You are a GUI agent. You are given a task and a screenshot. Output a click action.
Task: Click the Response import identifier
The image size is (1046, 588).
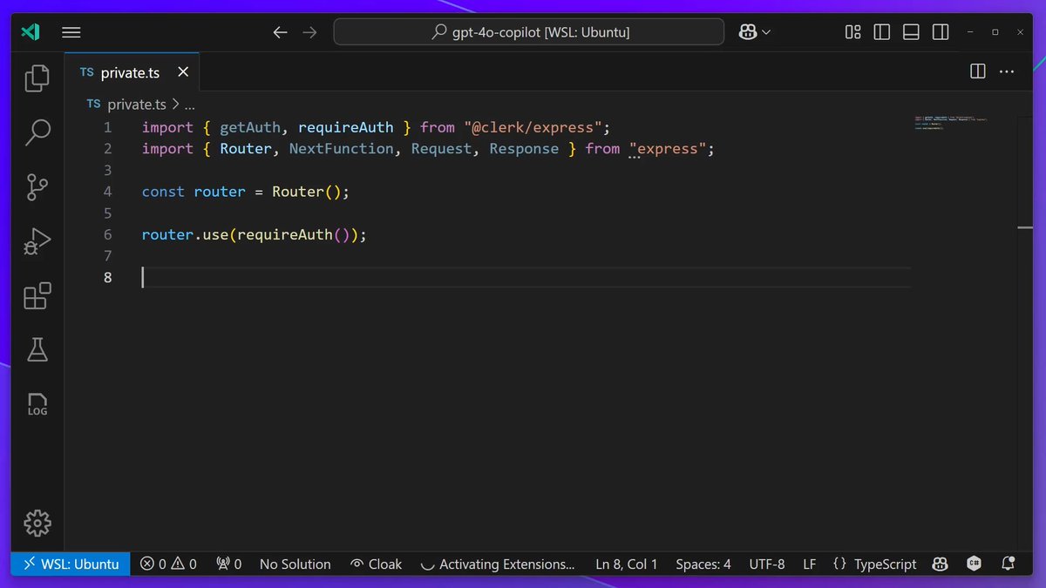tap(524, 149)
